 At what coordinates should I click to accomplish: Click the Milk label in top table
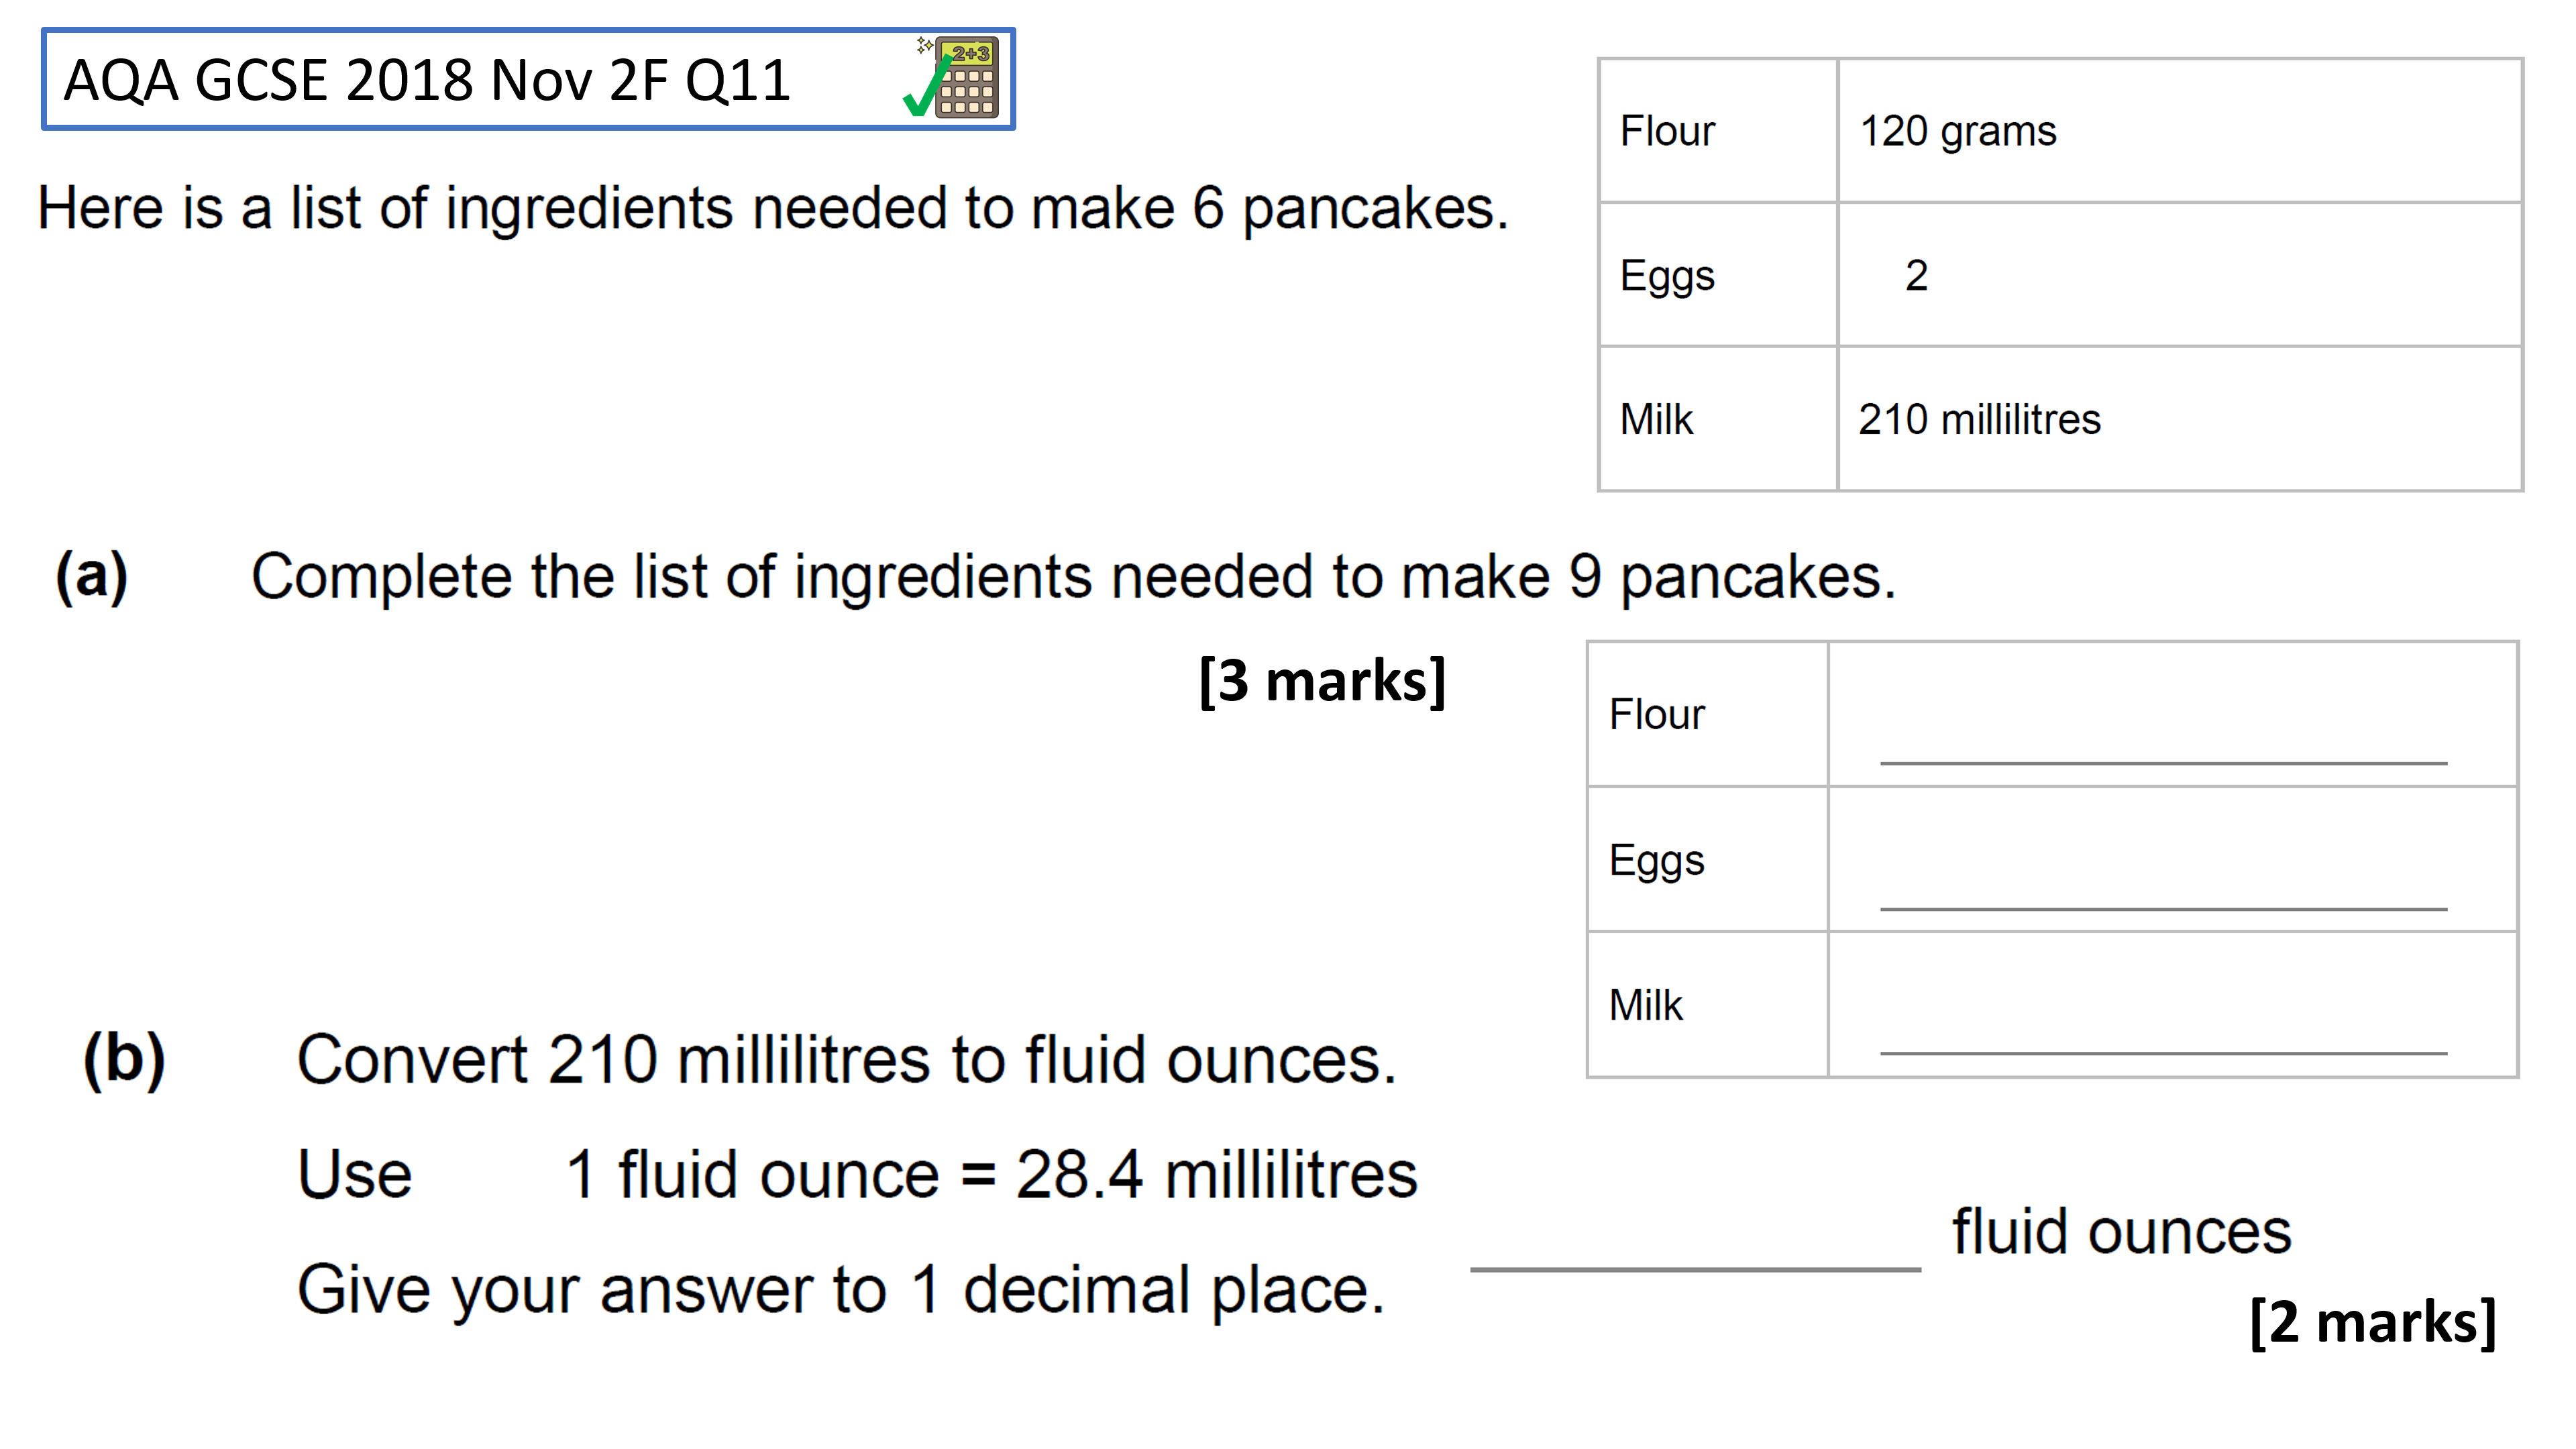pyautogui.click(x=1656, y=419)
